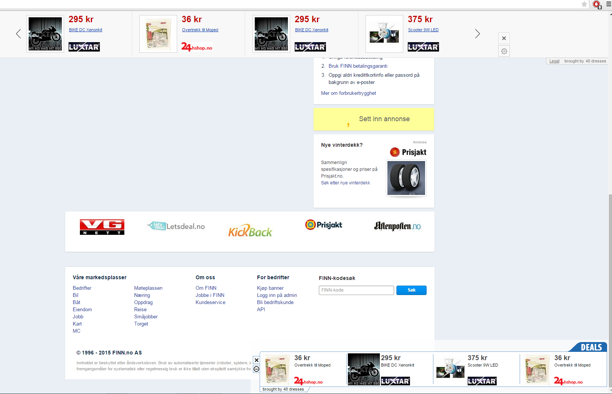Close the top ad banner
612x394 pixels.
(504, 38)
